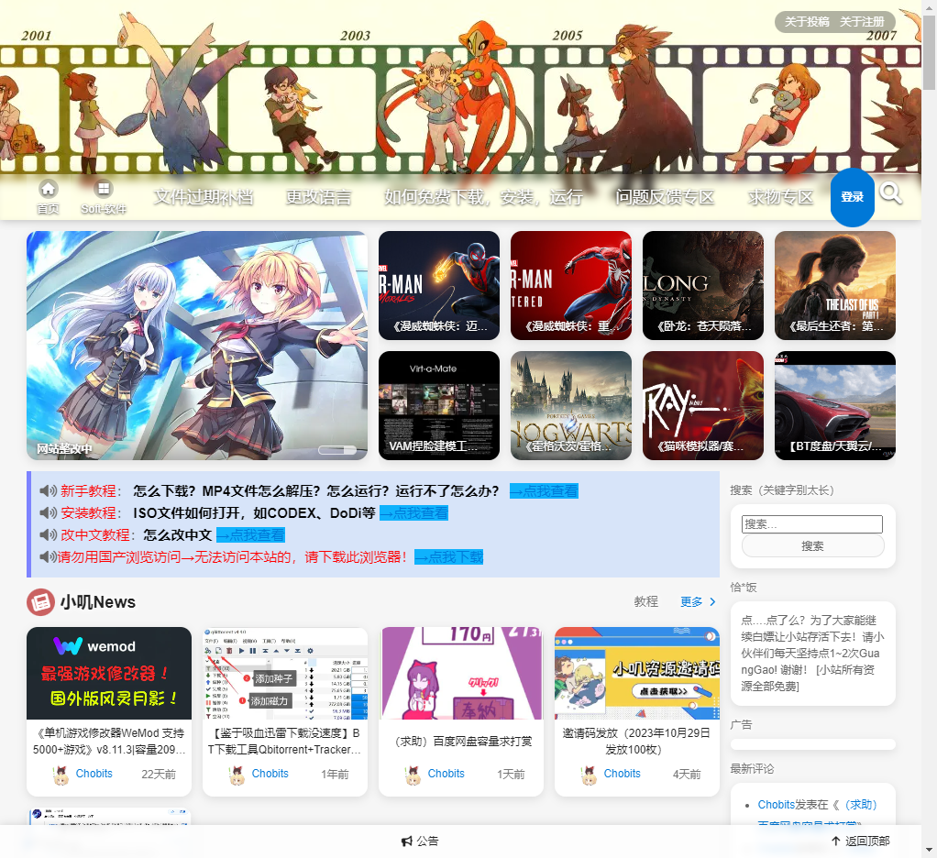
Task: Click Chobits author name on WeMod post
Action: coord(94,774)
